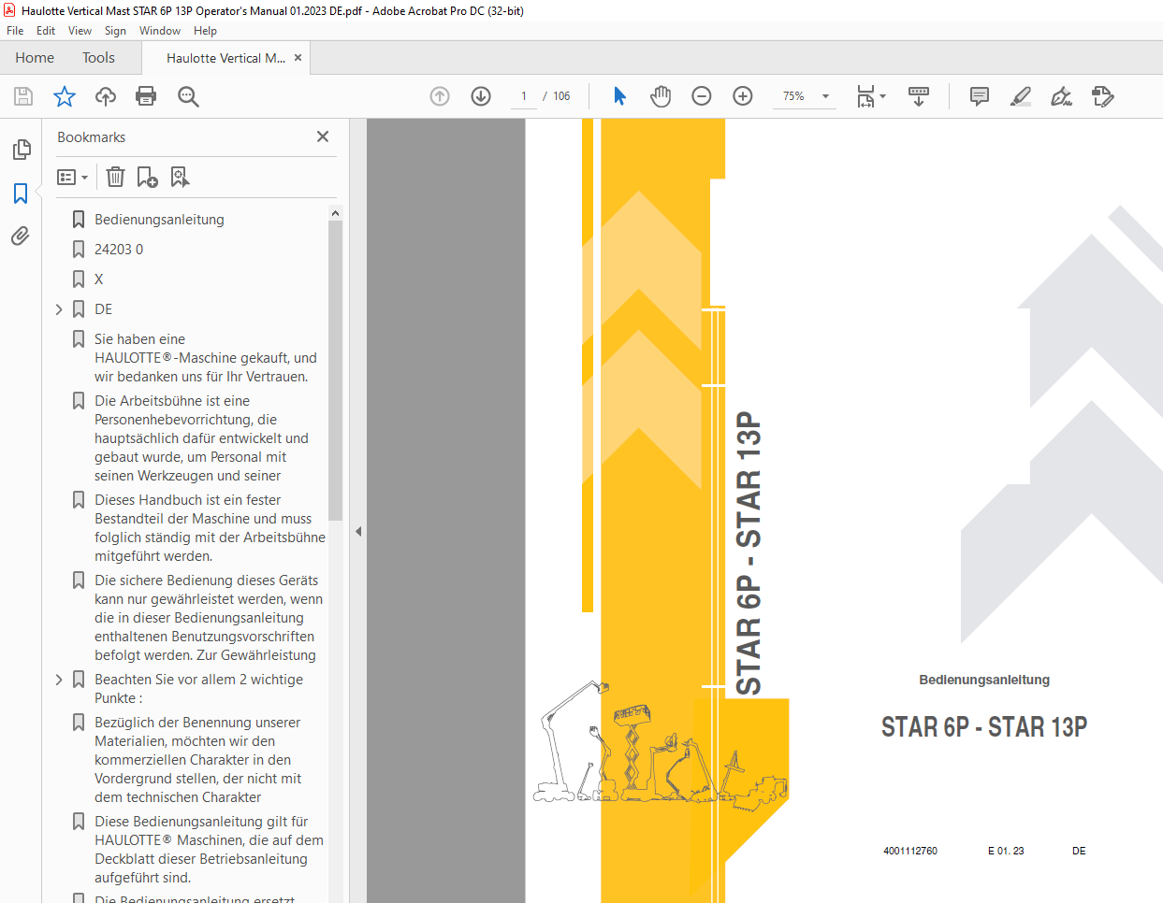
Task: Click the Save file icon
Action: coord(23,96)
